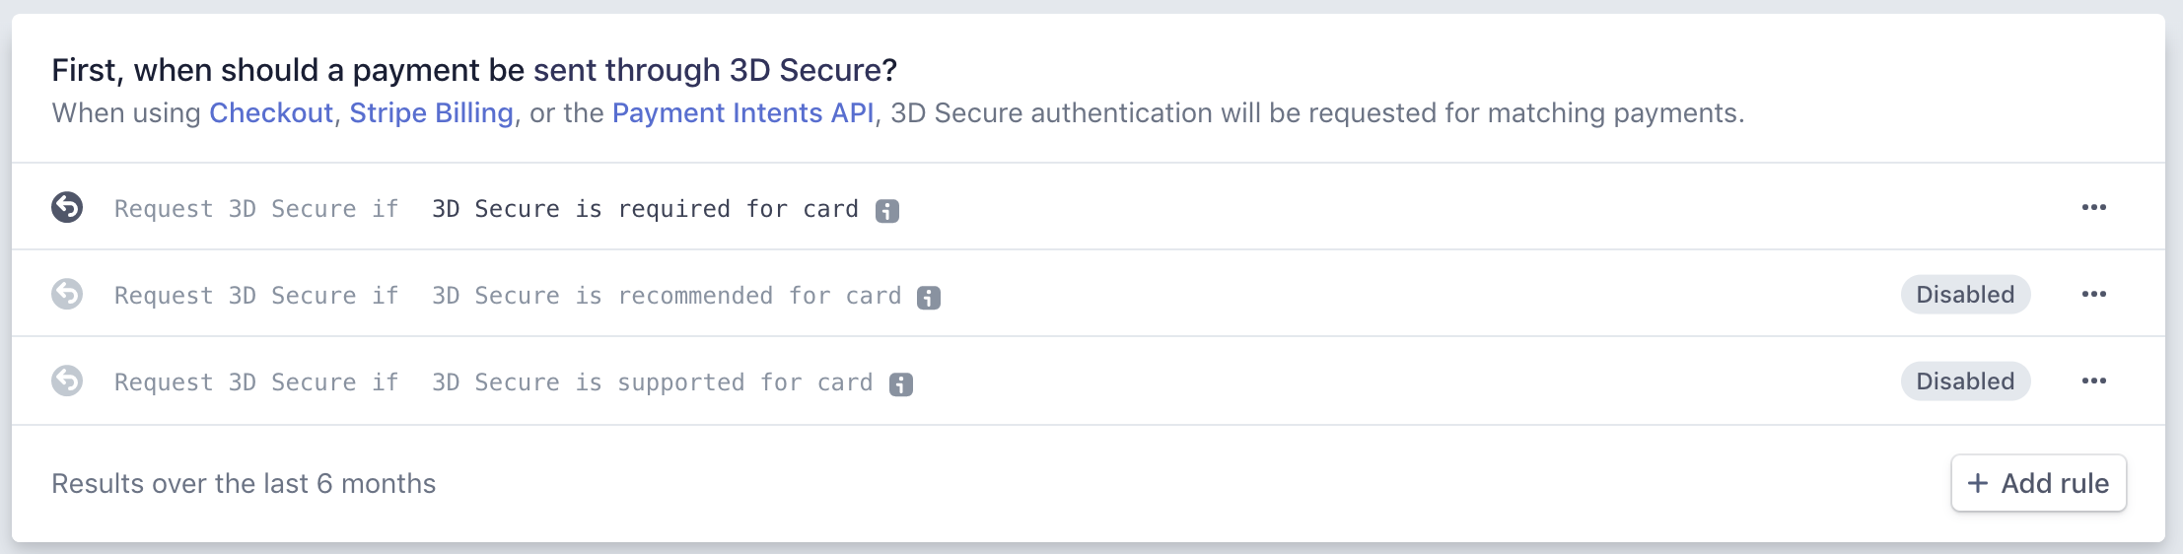The height and width of the screenshot is (554, 2183).
Task: Click the 'Results over the last 6 months' text
Action: [x=244, y=484]
